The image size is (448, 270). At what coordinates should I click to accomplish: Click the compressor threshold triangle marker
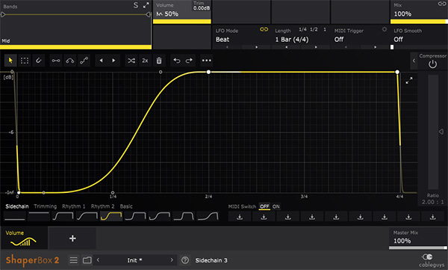coord(441,132)
